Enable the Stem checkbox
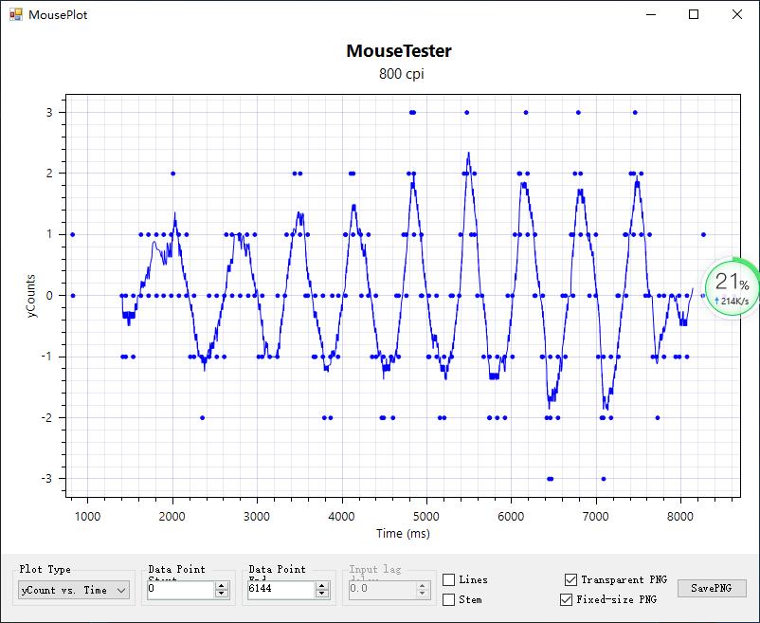Image resolution: width=760 pixels, height=623 pixels. tap(449, 599)
